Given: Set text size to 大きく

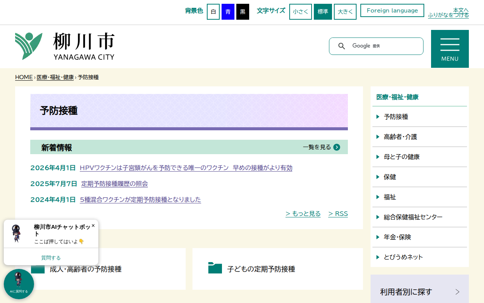Looking at the screenshot, I should tap(345, 11).
